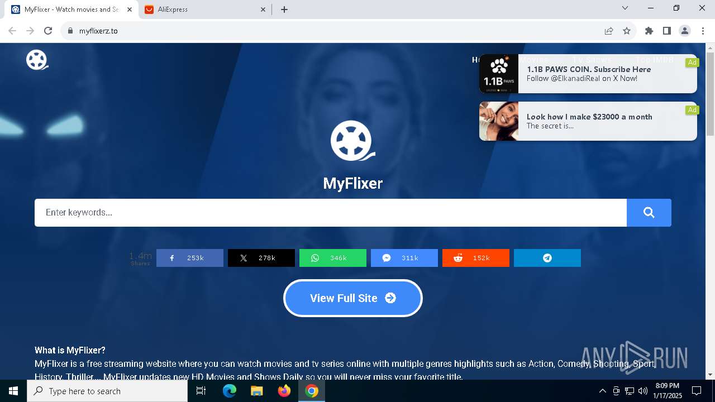Launch Microsoft Edge from taskbar
This screenshot has height=402, width=715.
tap(230, 391)
